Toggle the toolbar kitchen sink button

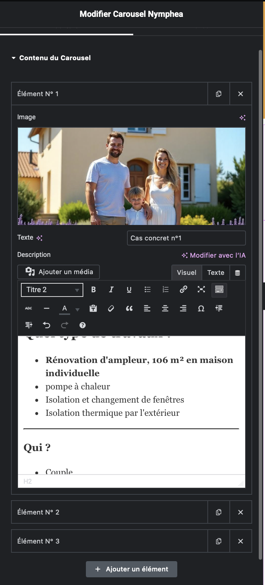coord(219,290)
